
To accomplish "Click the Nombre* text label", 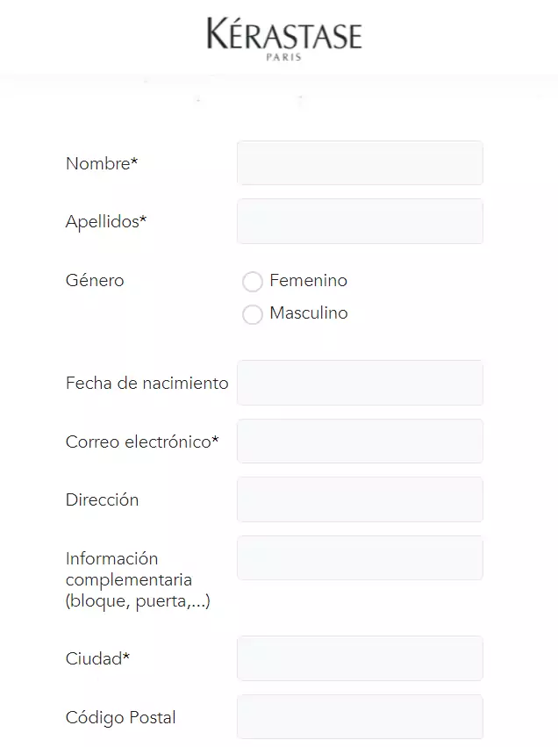I will [x=102, y=163].
